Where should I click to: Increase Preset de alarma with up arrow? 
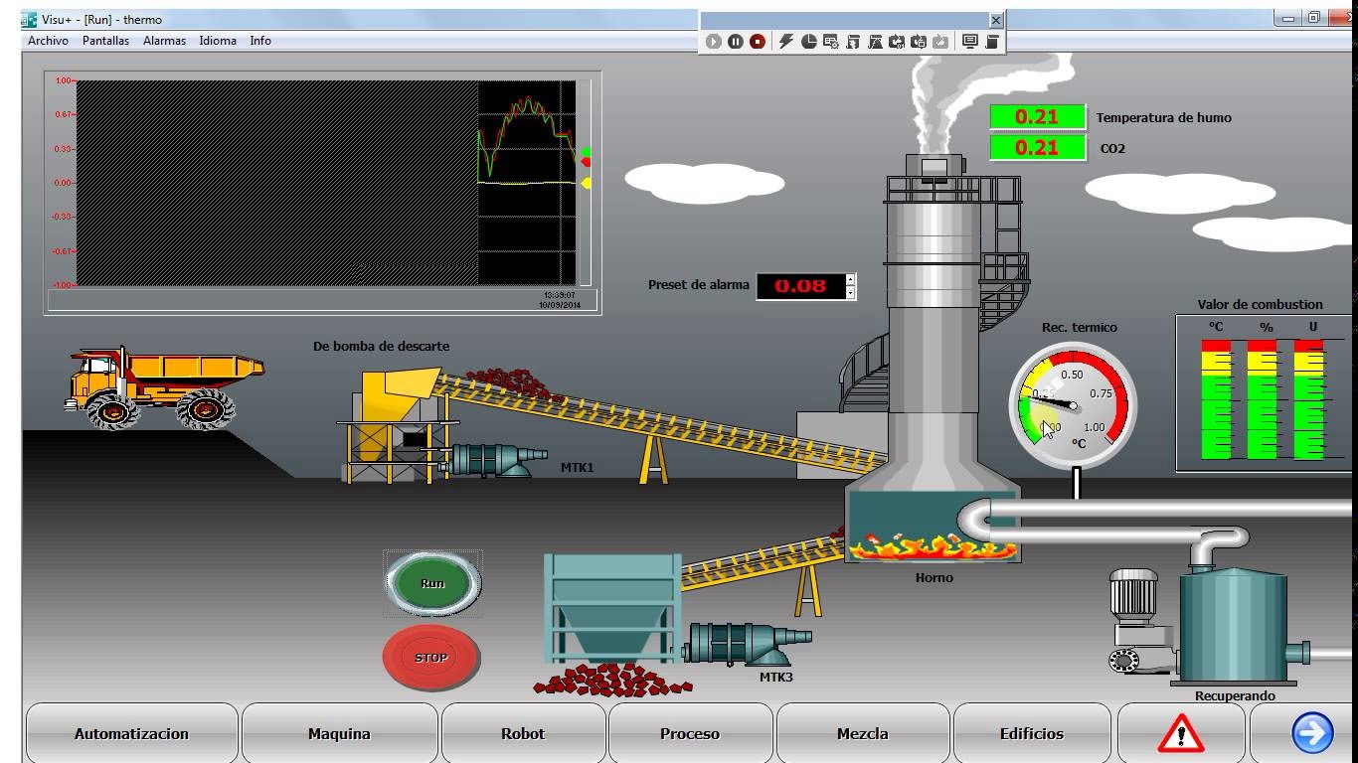(850, 280)
